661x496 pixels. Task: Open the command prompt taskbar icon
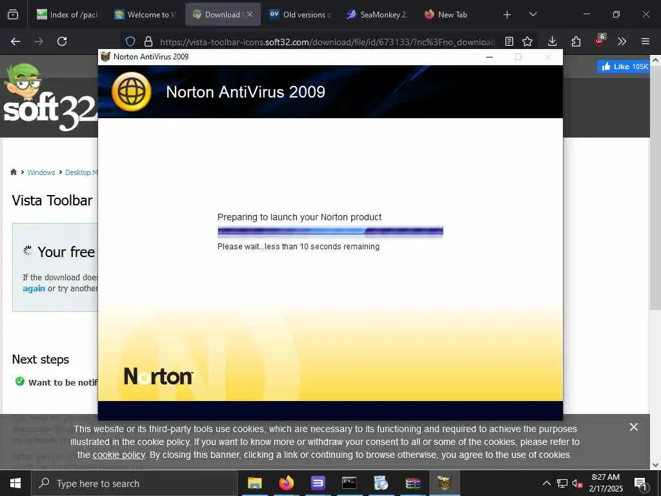[x=349, y=483]
